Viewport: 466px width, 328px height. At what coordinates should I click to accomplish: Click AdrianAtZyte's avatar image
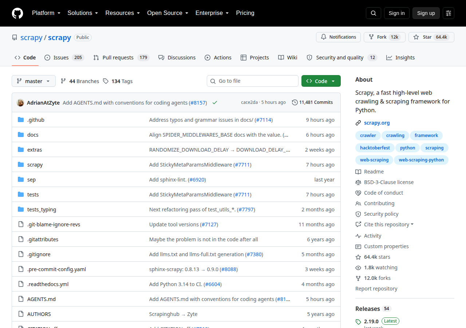pos(20,103)
